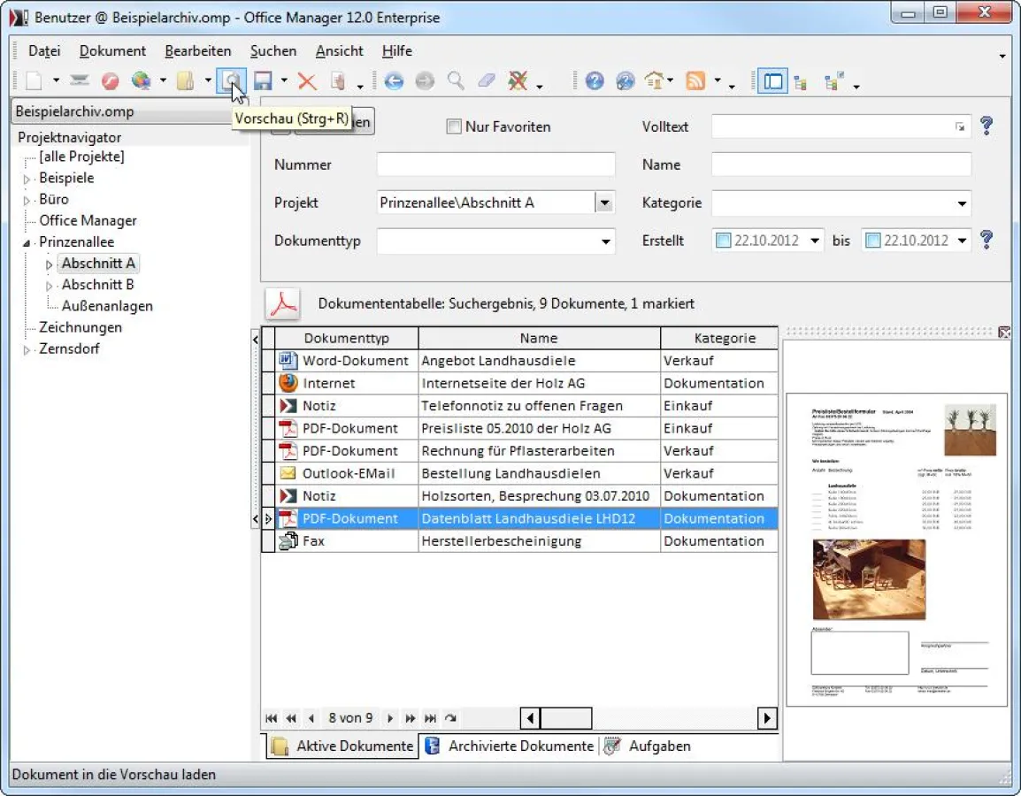Click the red delete (X) toolbar icon
1021x796 pixels.
(x=307, y=80)
